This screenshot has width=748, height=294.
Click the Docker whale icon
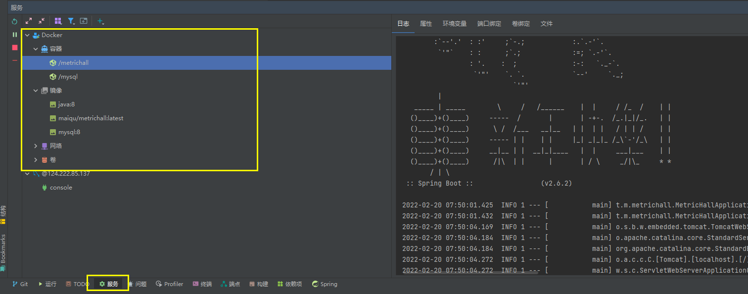pyautogui.click(x=36, y=35)
